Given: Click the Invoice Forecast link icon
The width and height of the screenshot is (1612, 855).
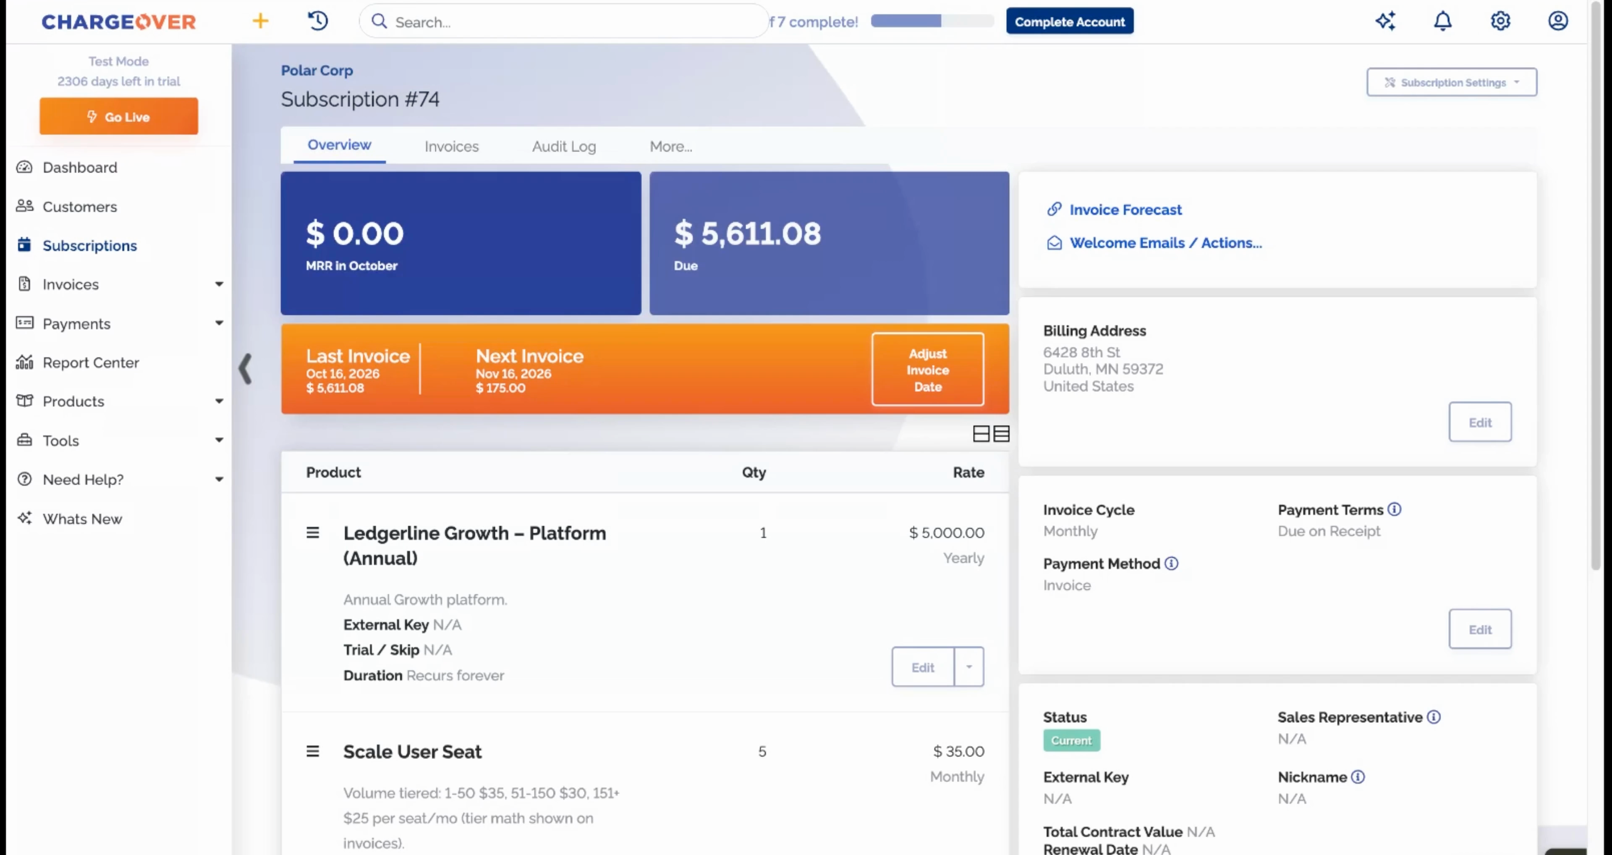Looking at the screenshot, I should click(x=1055, y=209).
